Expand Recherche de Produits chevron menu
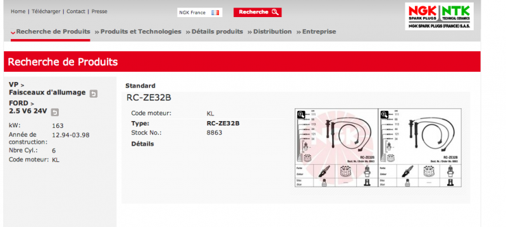Viewport: 506px width, 227px height. coord(13,32)
